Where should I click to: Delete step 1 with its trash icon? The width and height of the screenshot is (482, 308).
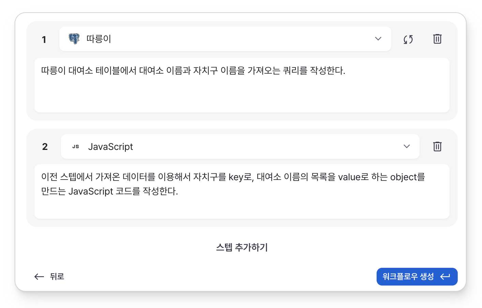(x=437, y=39)
